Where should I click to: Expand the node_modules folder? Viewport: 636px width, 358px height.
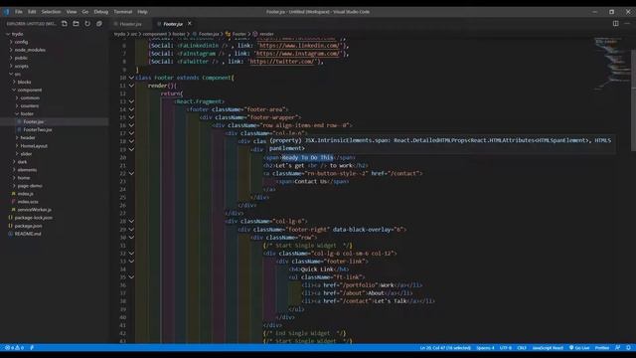(30, 50)
